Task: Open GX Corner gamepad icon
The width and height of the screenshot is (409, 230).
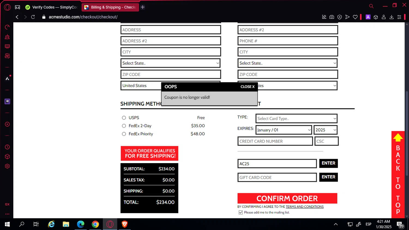Action: (17, 7)
